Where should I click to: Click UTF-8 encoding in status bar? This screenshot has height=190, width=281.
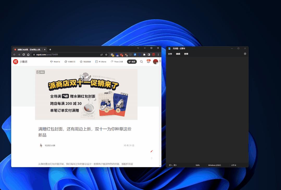[234, 165]
